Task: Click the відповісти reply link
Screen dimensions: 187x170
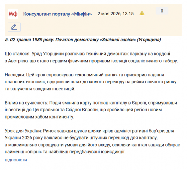Action: 16,160
